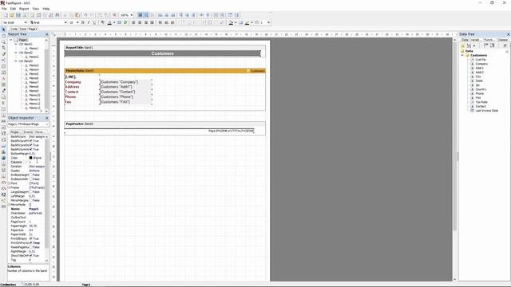Image resolution: width=511 pixels, height=287 pixels.
Task: Open the Edit menu
Action: (x=13, y=9)
